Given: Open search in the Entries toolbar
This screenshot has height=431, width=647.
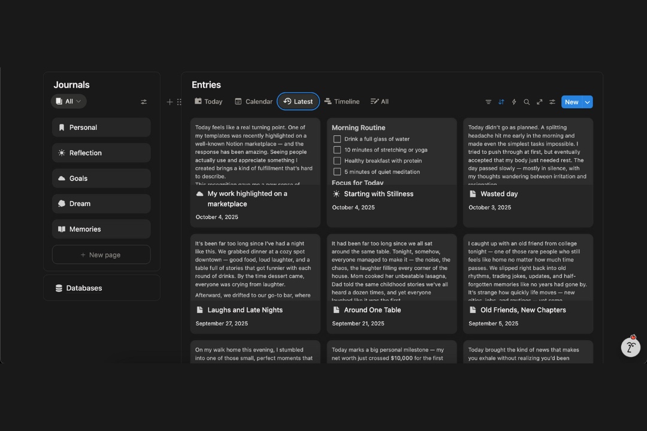Looking at the screenshot, I should click(527, 102).
